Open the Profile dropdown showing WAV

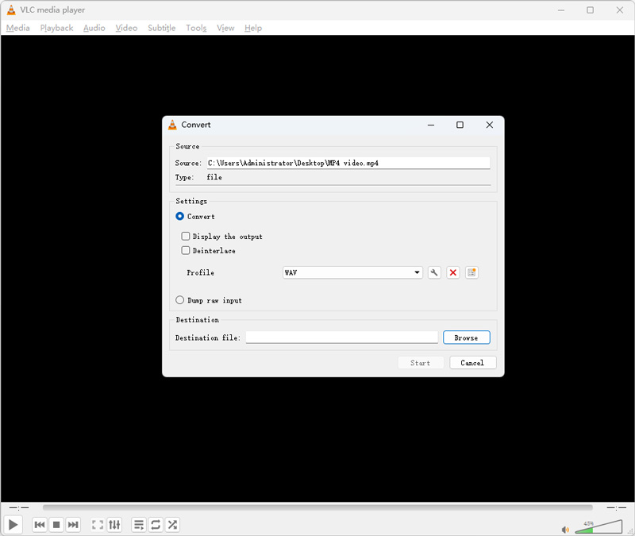pos(352,272)
